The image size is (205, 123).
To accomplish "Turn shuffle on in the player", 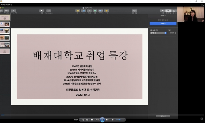I will point(83,120).
